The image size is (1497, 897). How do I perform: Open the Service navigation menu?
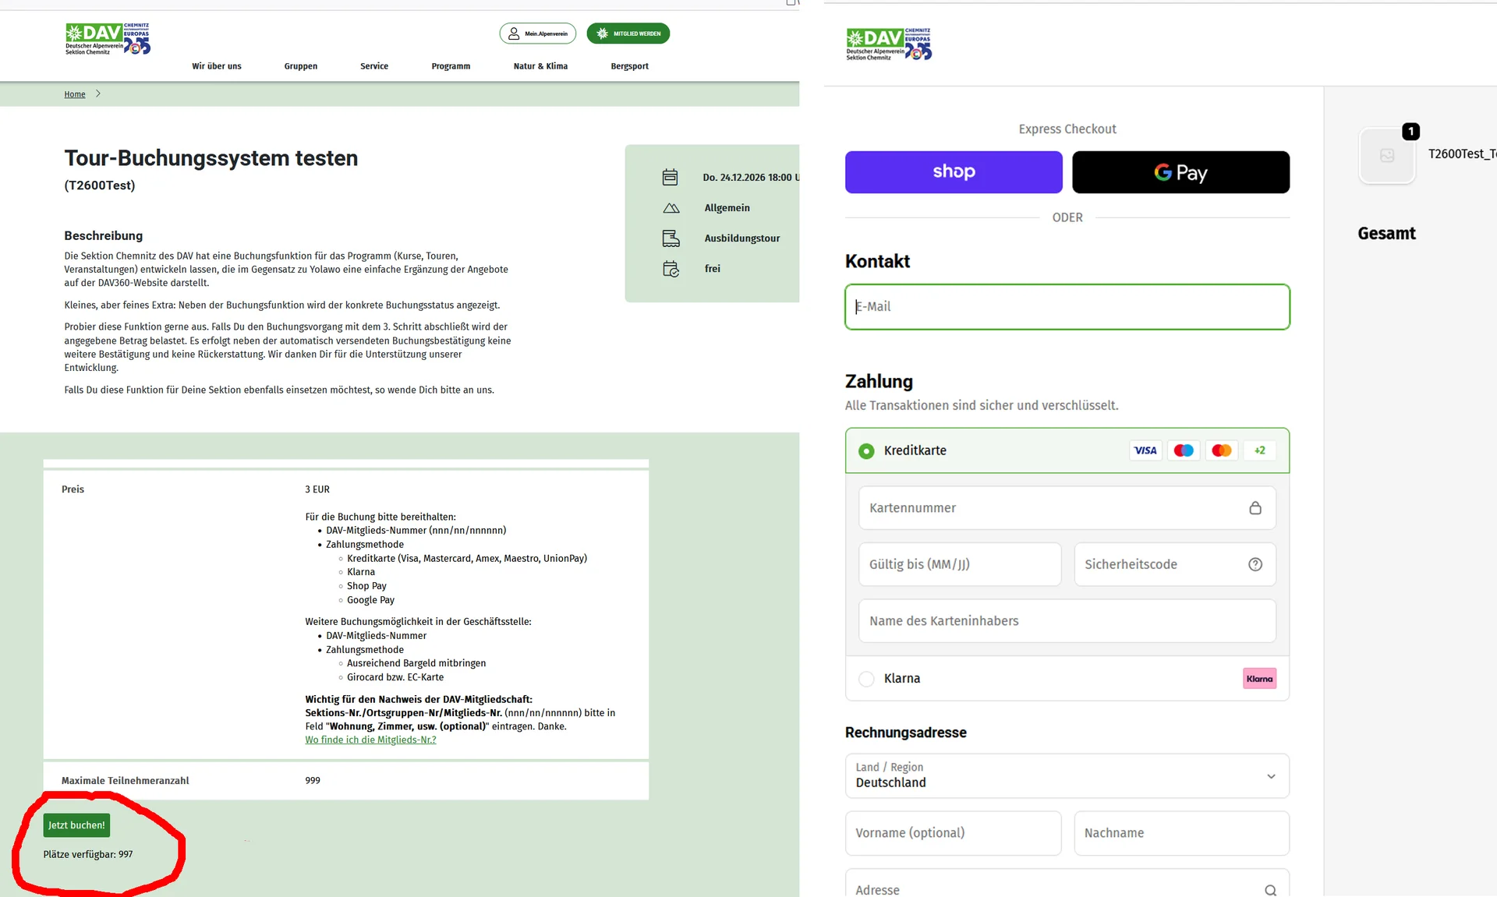pos(373,66)
